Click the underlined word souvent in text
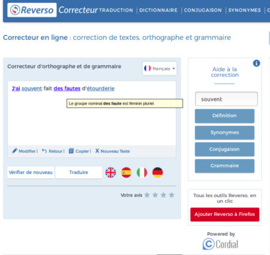The height and width of the screenshot is (255, 270). pos(32,88)
